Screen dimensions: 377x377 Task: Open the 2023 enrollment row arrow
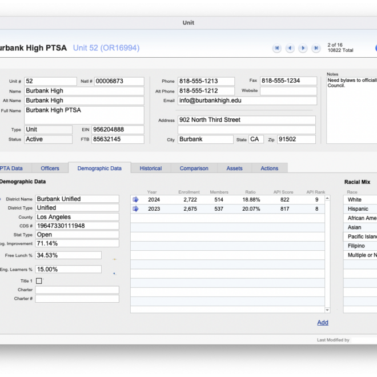coord(136,209)
